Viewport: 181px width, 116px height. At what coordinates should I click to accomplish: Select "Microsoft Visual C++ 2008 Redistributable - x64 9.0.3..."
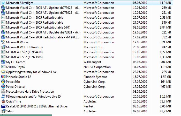43,37
